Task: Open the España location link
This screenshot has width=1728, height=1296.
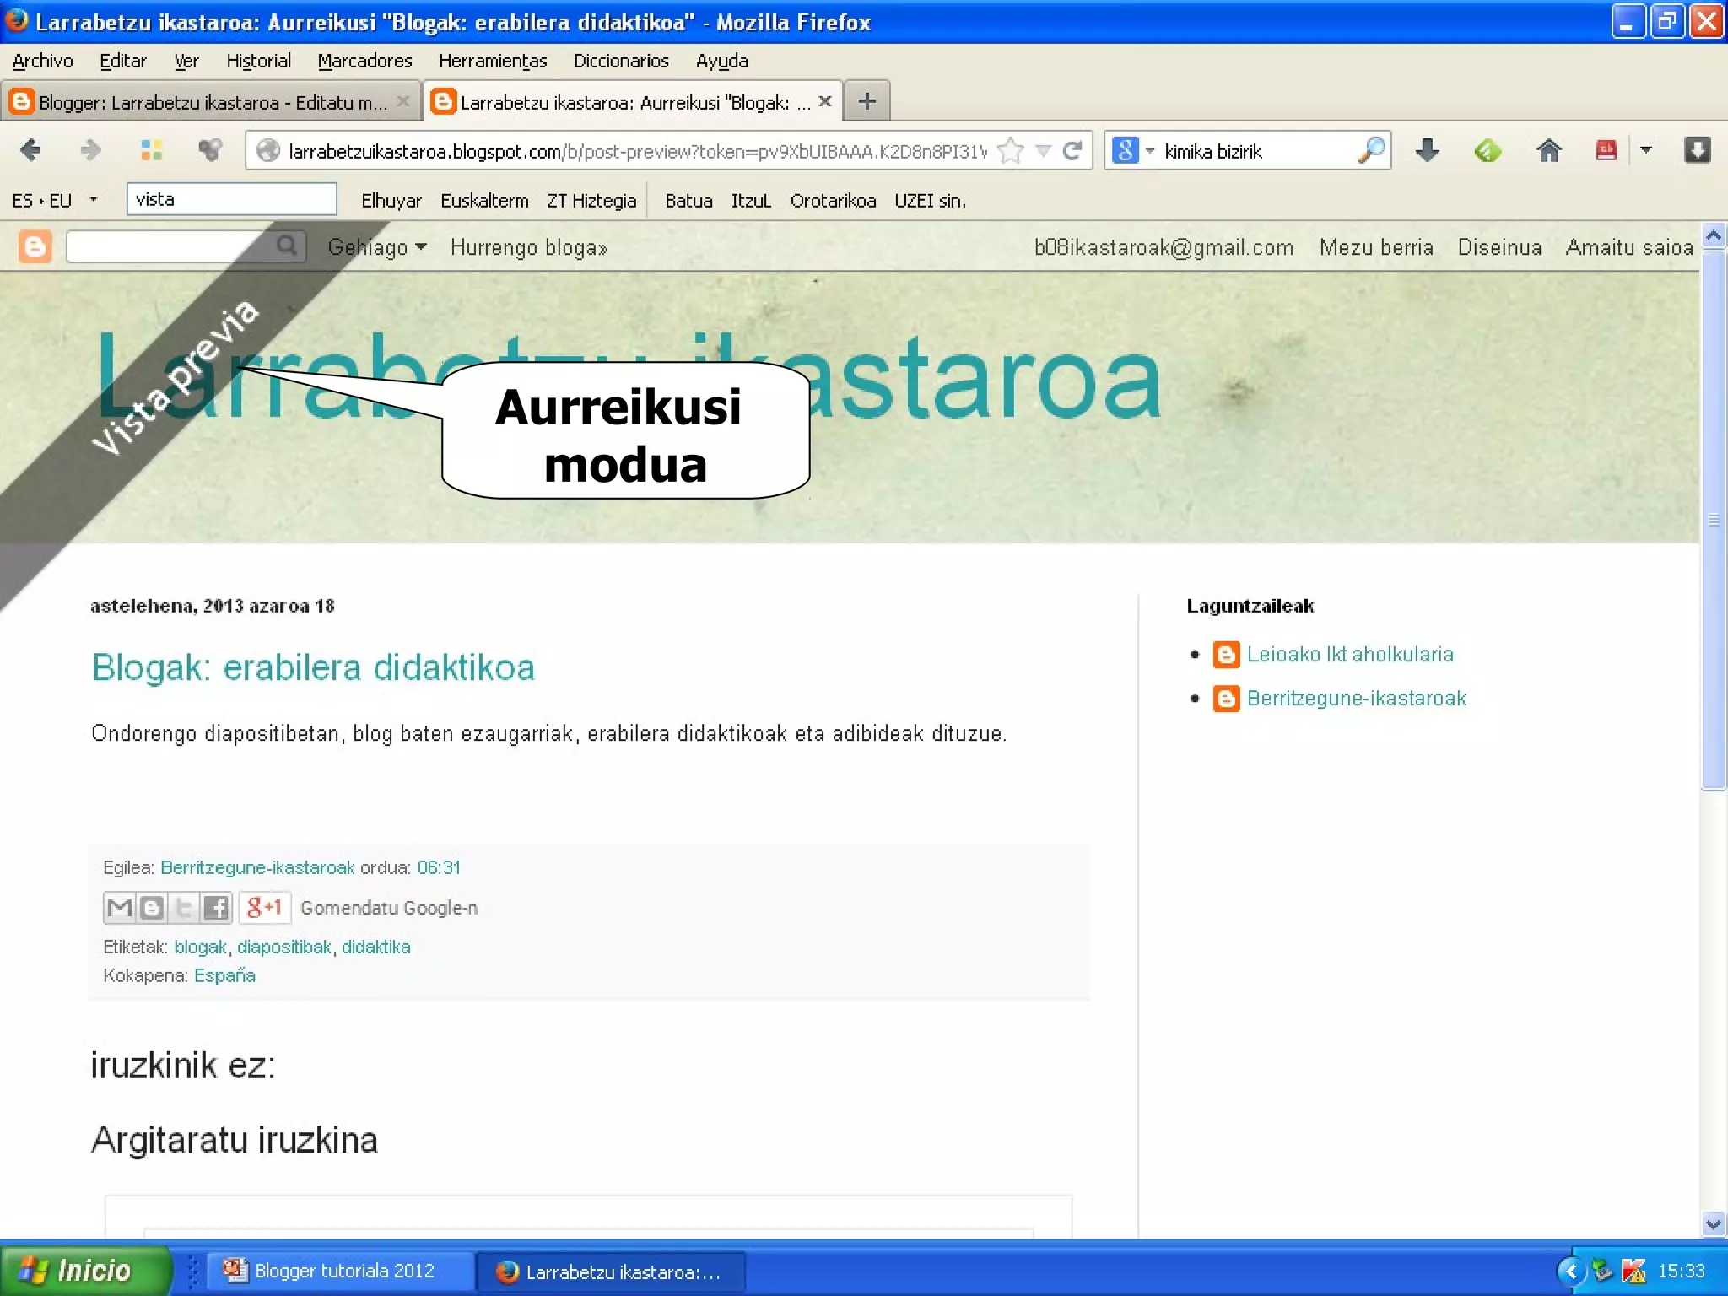Action: [224, 975]
